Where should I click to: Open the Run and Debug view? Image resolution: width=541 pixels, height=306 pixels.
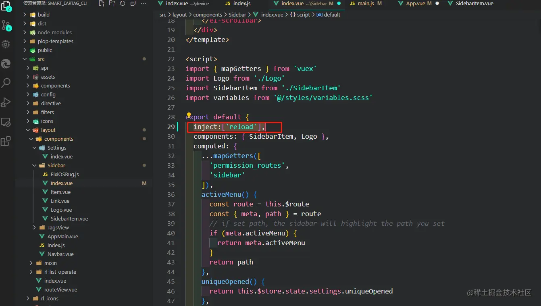click(x=6, y=102)
